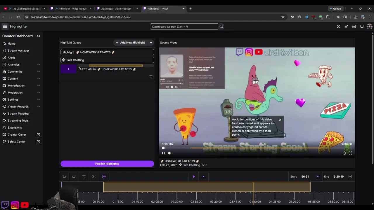Open the help question-mark icon

[338, 27]
